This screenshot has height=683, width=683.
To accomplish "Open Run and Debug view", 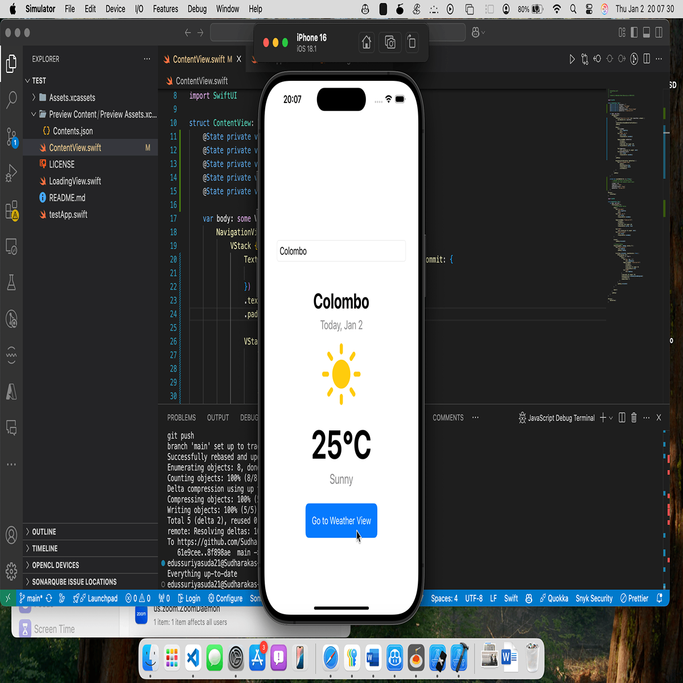I will pyautogui.click(x=11, y=173).
